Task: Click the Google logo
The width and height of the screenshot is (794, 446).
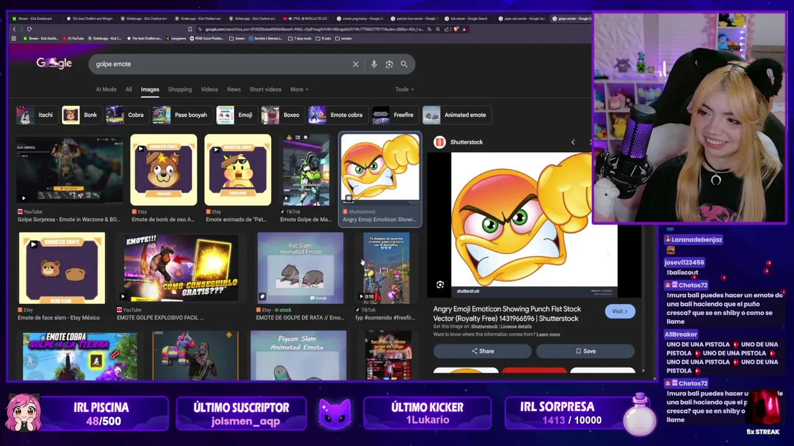Action: 54,63
